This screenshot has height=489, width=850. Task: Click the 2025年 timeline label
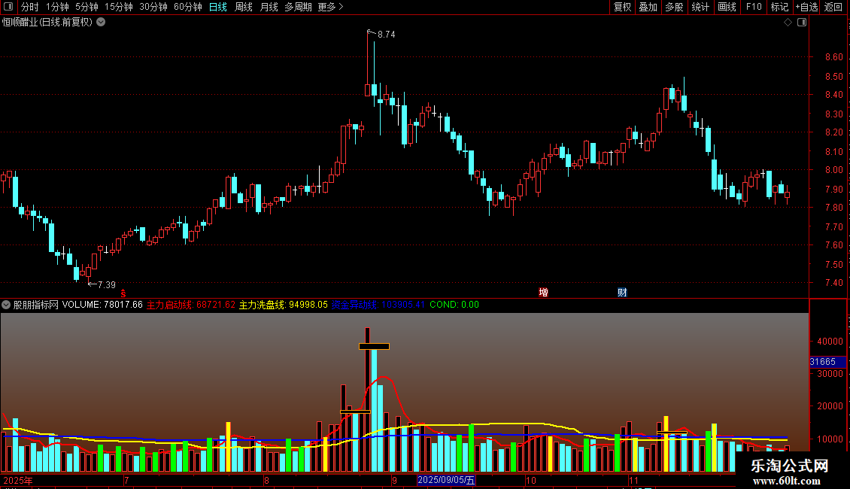point(18,480)
